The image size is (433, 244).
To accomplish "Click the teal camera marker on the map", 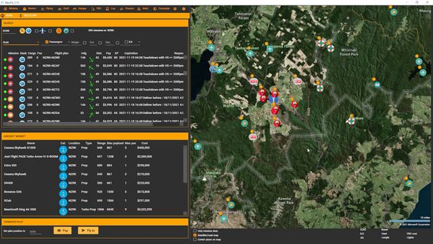I will pyautogui.click(x=378, y=84).
